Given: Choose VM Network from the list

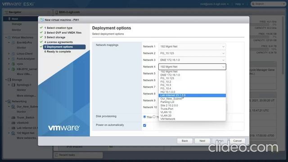Looking at the screenshot, I should [x=192, y=119].
